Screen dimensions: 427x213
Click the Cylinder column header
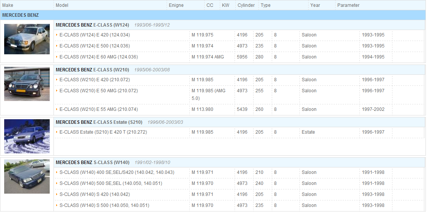click(x=246, y=5)
